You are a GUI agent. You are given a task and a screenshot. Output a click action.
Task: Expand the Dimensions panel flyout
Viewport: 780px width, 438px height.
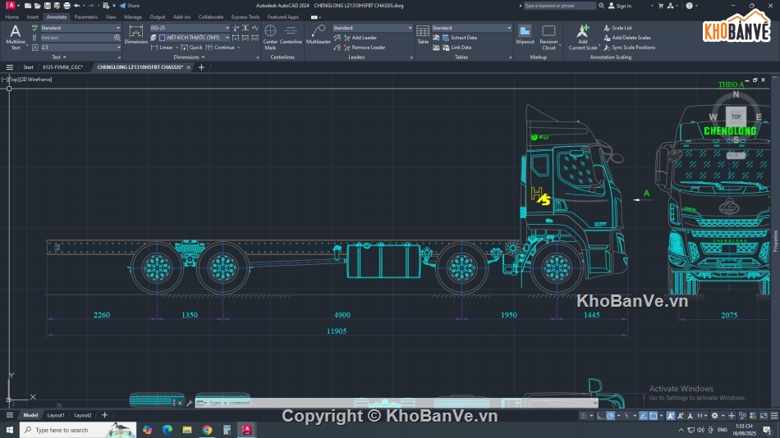point(189,57)
